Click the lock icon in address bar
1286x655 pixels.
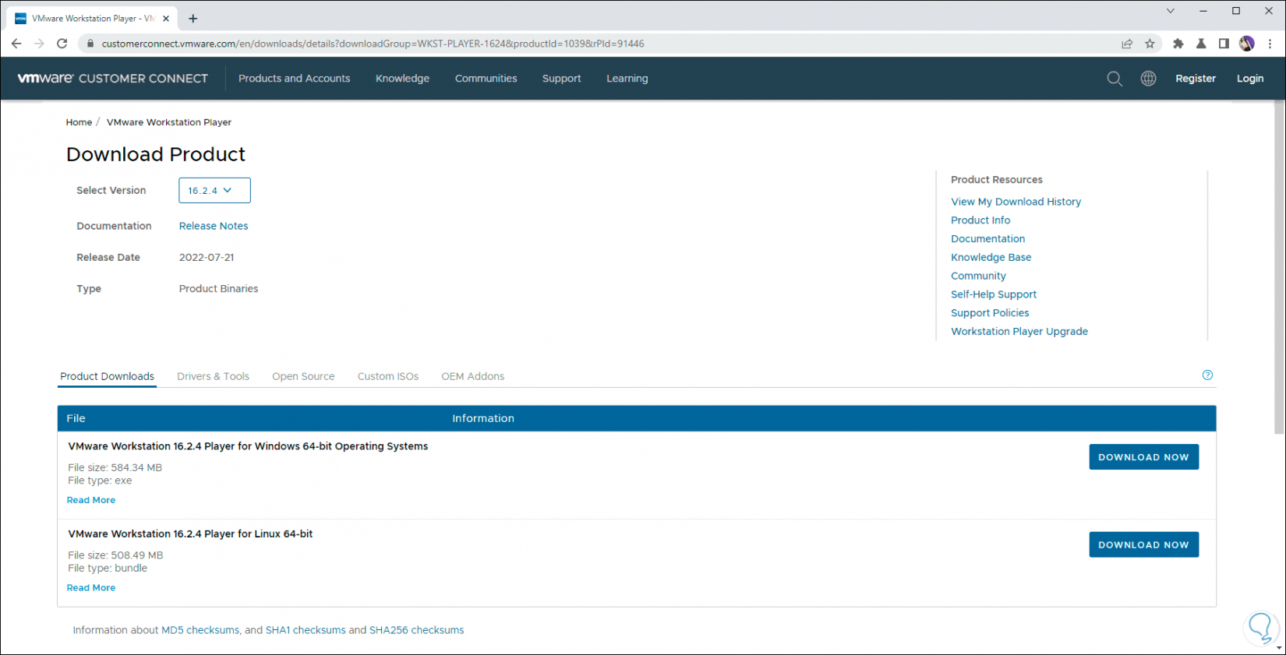[90, 44]
